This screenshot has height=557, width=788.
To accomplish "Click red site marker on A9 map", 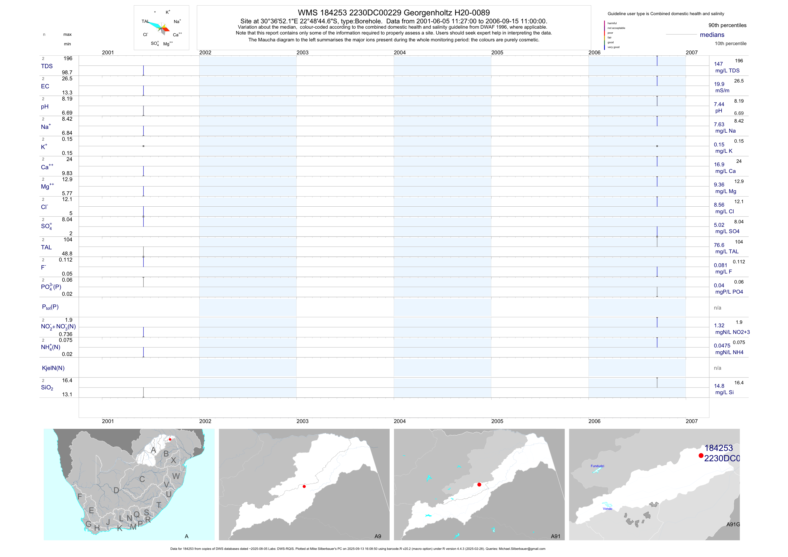I will [304, 486].
